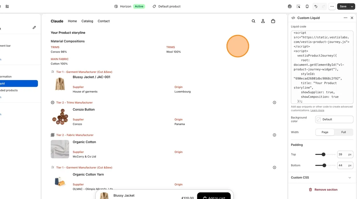Click the Top padding value field
The width and height of the screenshot is (357, 199).
click(x=345, y=154)
